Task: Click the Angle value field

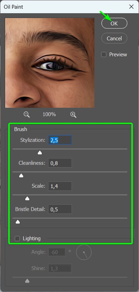Action: tap(57, 252)
